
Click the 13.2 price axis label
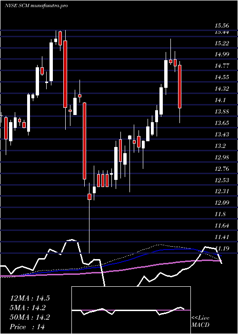tap(220, 146)
